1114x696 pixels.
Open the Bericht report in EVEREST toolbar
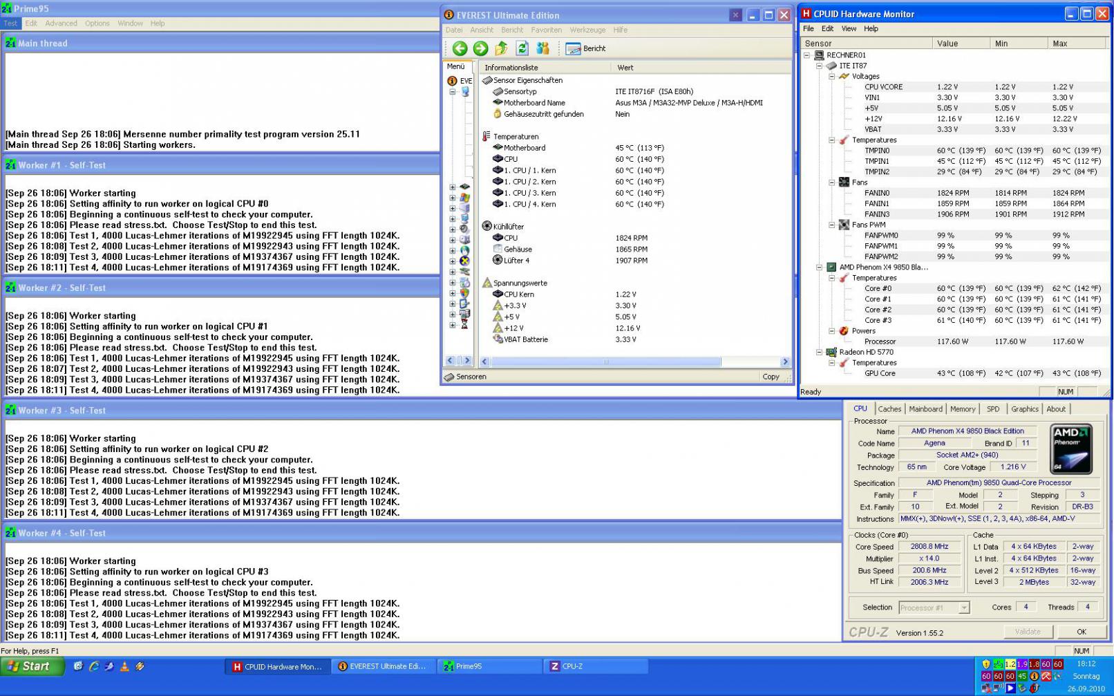point(585,48)
